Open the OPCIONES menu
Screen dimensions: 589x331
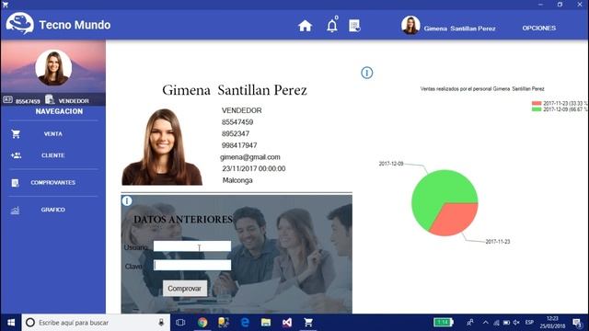pos(539,29)
